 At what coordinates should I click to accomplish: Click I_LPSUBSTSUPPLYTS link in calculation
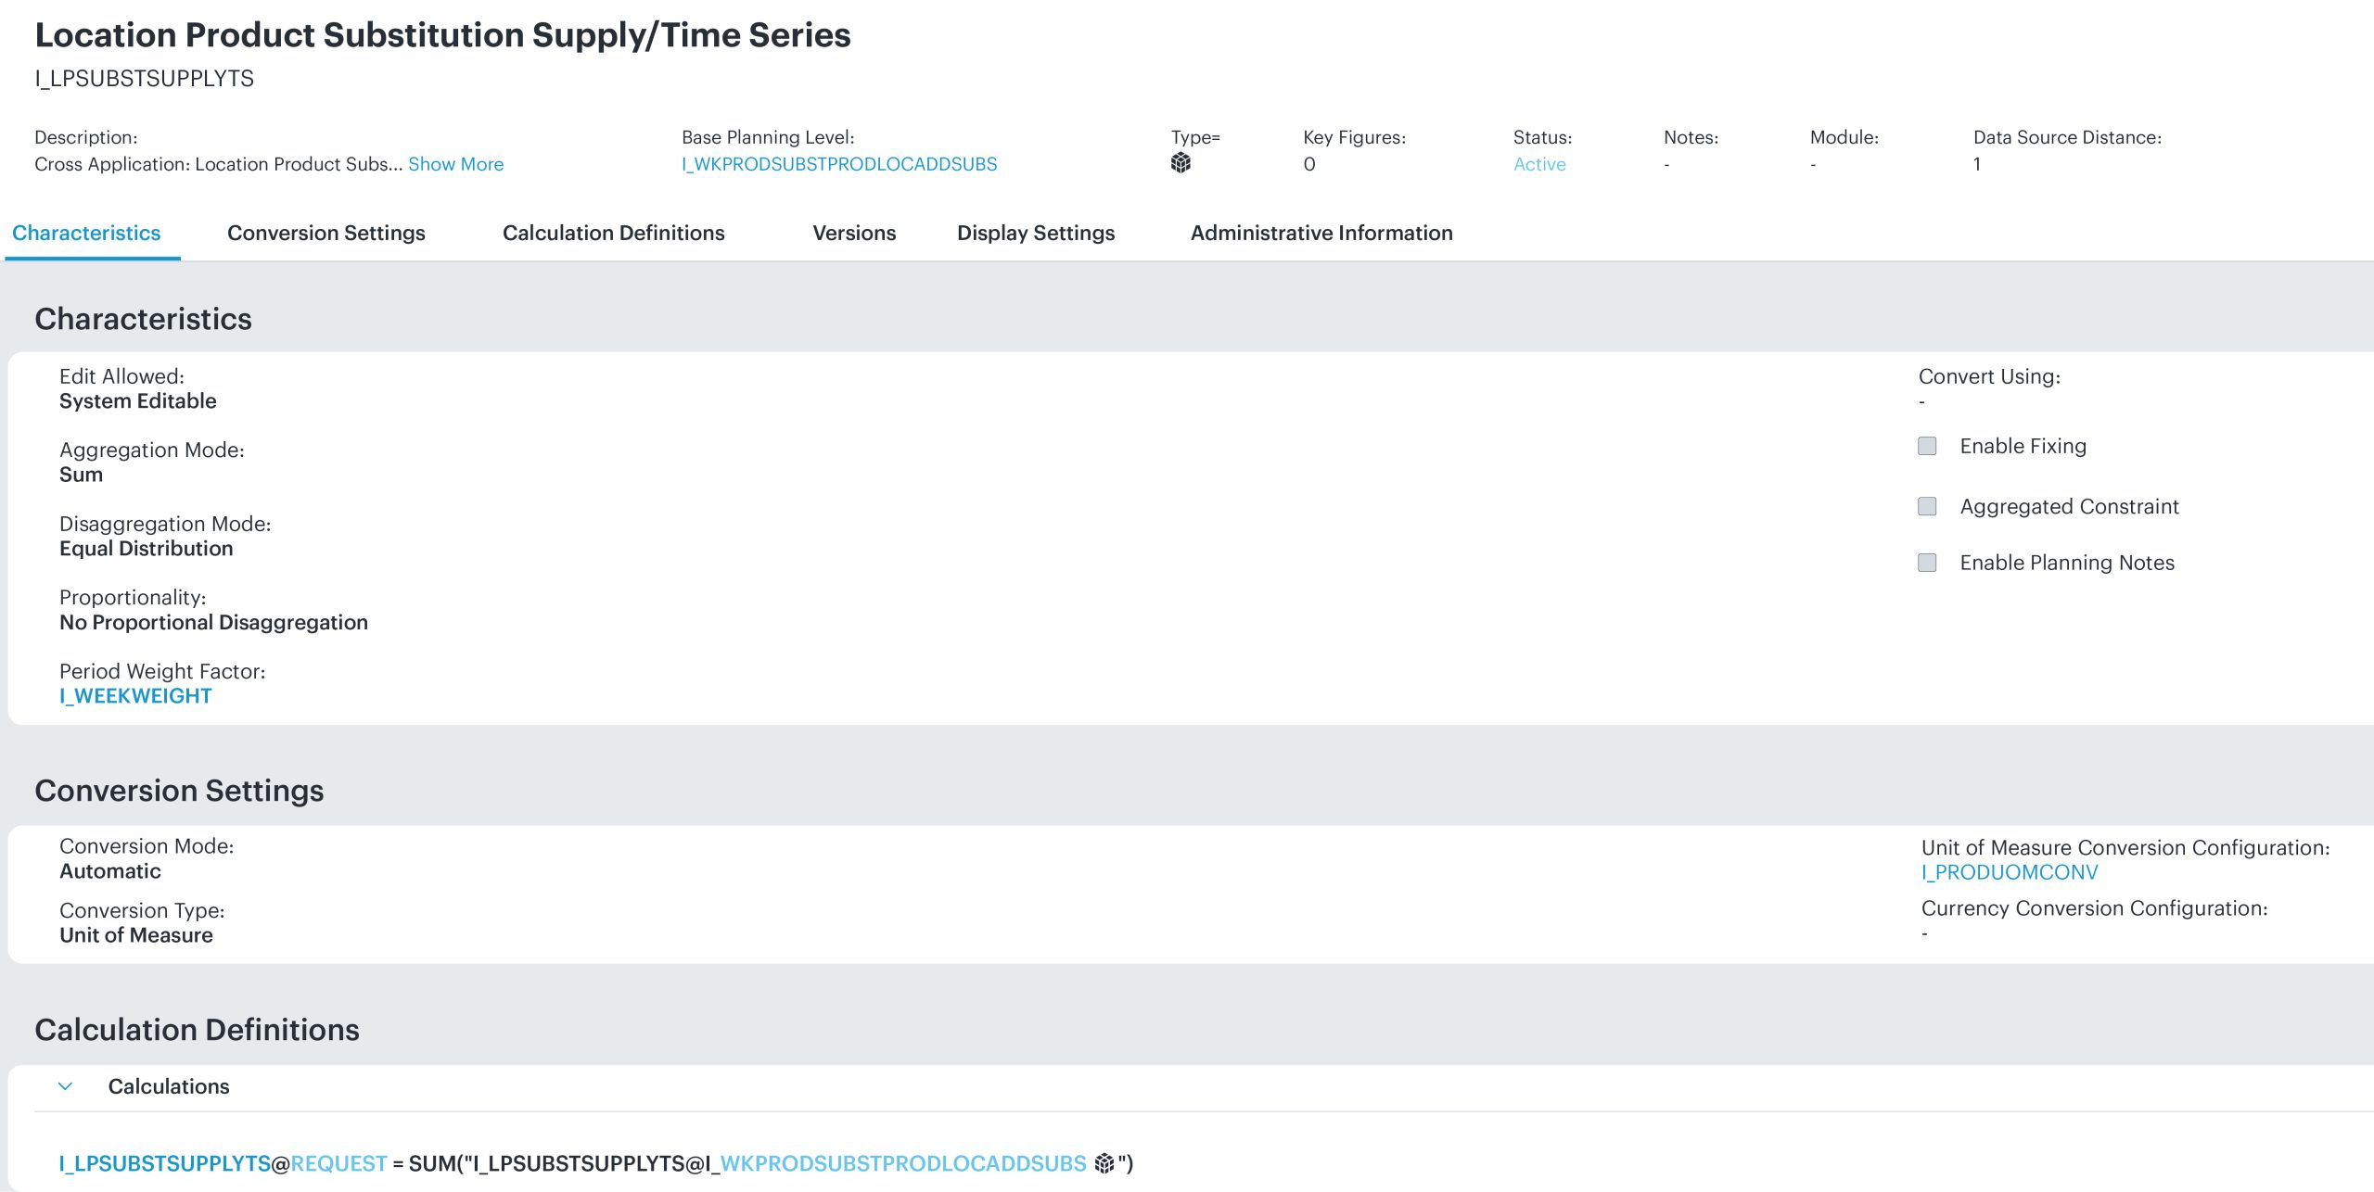tap(164, 1163)
